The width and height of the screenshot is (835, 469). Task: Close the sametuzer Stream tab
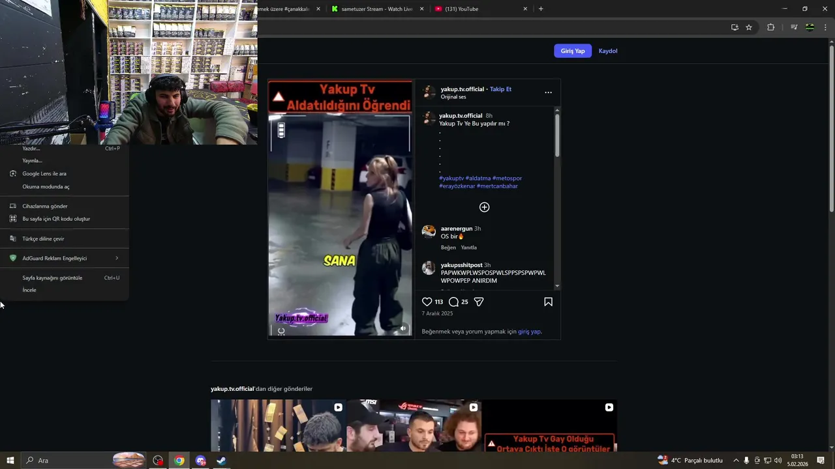point(421,9)
